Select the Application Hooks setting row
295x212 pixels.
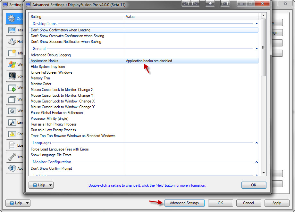pyautogui.click(x=45, y=61)
